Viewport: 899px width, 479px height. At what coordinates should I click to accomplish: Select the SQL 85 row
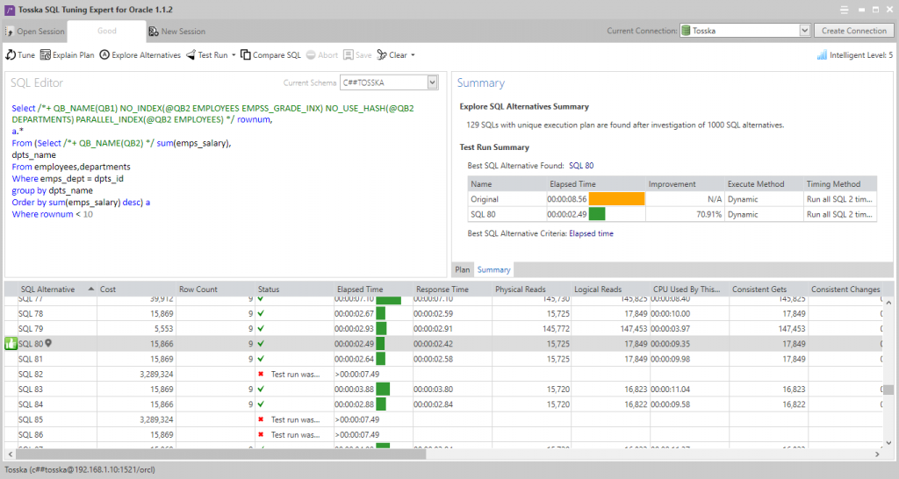(442, 419)
